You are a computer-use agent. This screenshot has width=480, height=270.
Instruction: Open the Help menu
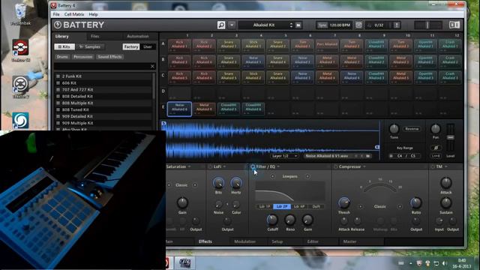point(93,14)
